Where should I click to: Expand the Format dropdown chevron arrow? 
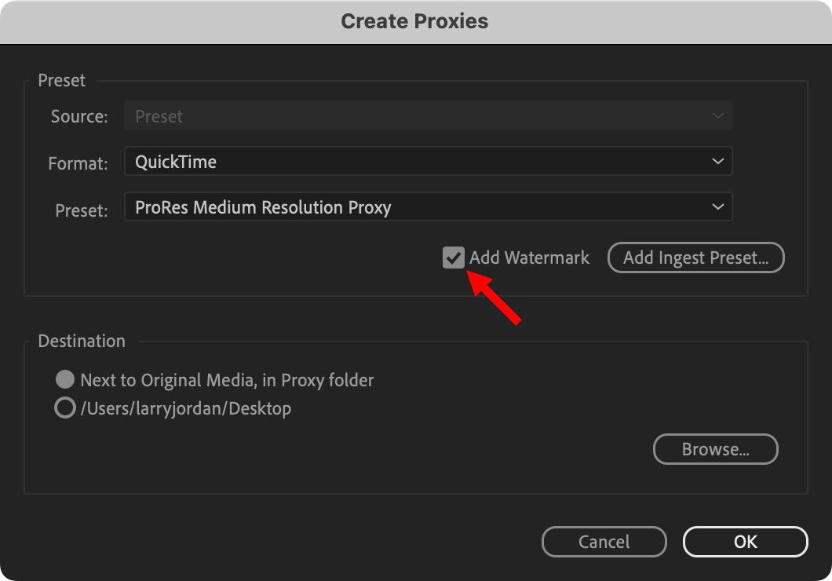717,161
